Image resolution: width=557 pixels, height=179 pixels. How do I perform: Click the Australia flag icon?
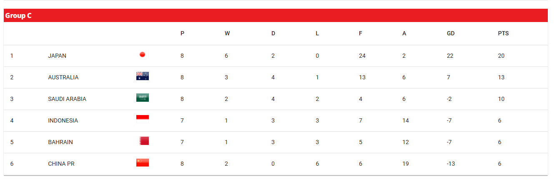(x=142, y=76)
